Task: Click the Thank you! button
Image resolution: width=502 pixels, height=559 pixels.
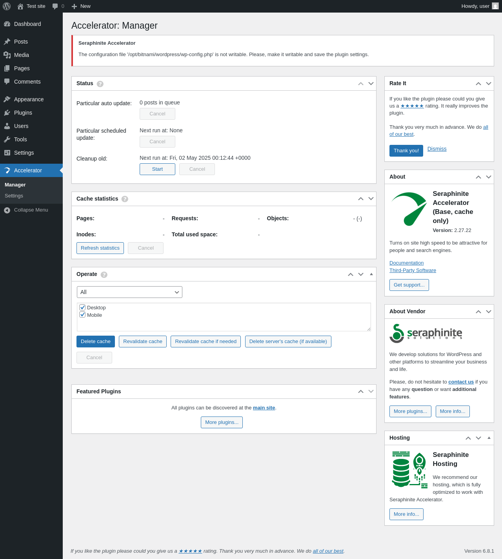Action: (x=406, y=151)
